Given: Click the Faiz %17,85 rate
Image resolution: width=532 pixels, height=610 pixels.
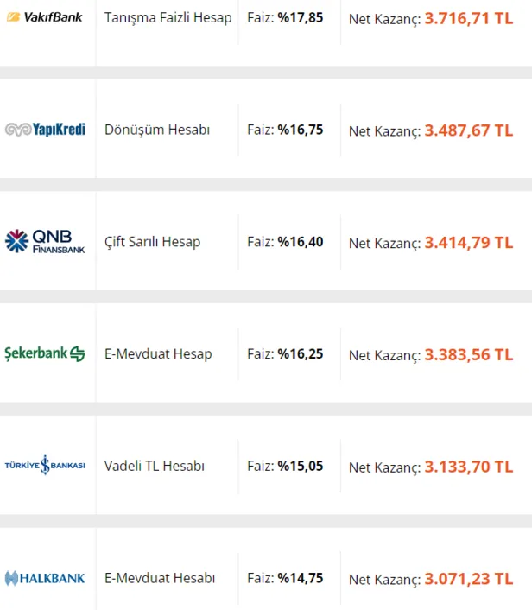Looking at the screenshot, I should pyautogui.click(x=285, y=18).
